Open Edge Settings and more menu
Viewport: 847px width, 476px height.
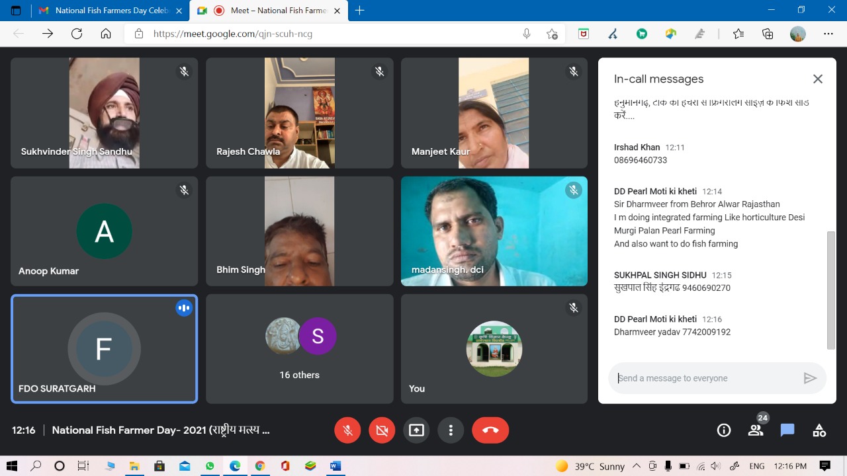pyautogui.click(x=828, y=34)
